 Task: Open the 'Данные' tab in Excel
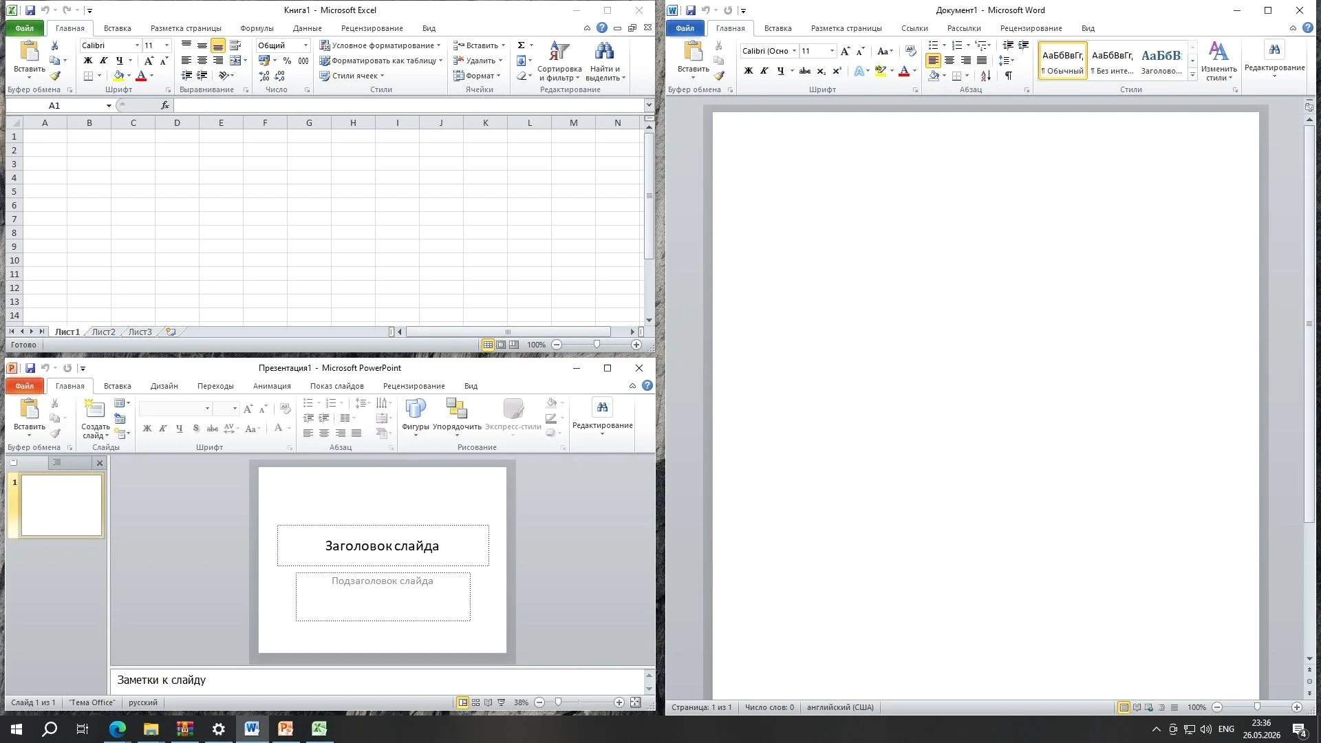pos(307,28)
